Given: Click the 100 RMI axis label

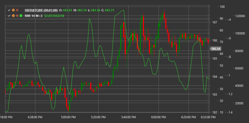Looking at the screenshot, I should coord(222,7).
